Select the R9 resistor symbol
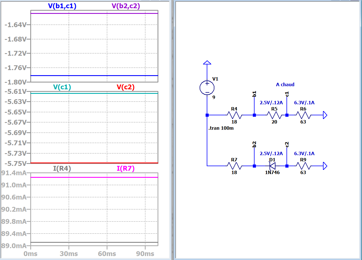 [303, 166]
